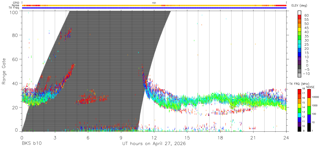Click the white top swatch of the elevation colorbar
Image resolution: width=322 pixels, height=149 pixels.
(x=299, y=13)
